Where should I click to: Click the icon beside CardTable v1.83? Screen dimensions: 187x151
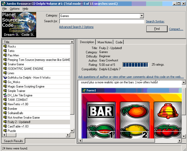(5, 126)
